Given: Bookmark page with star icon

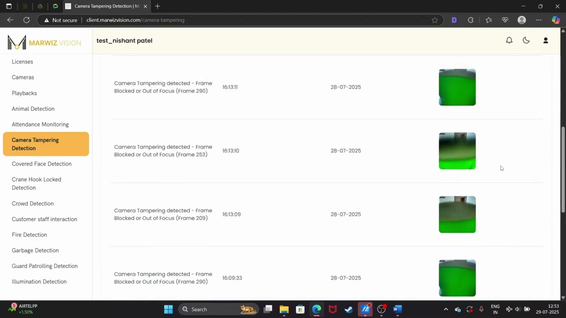Looking at the screenshot, I should (435, 20).
